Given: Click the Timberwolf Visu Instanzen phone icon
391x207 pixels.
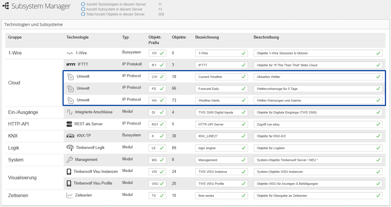Looking at the screenshot, I should 69,172.
